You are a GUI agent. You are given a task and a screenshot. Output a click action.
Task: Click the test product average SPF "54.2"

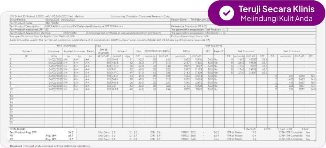pos(71,132)
